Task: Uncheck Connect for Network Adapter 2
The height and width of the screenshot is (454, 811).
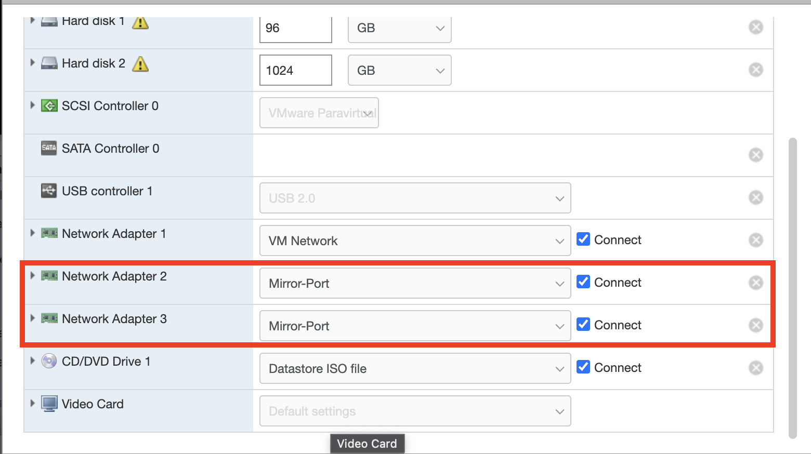Action: click(x=583, y=282)
